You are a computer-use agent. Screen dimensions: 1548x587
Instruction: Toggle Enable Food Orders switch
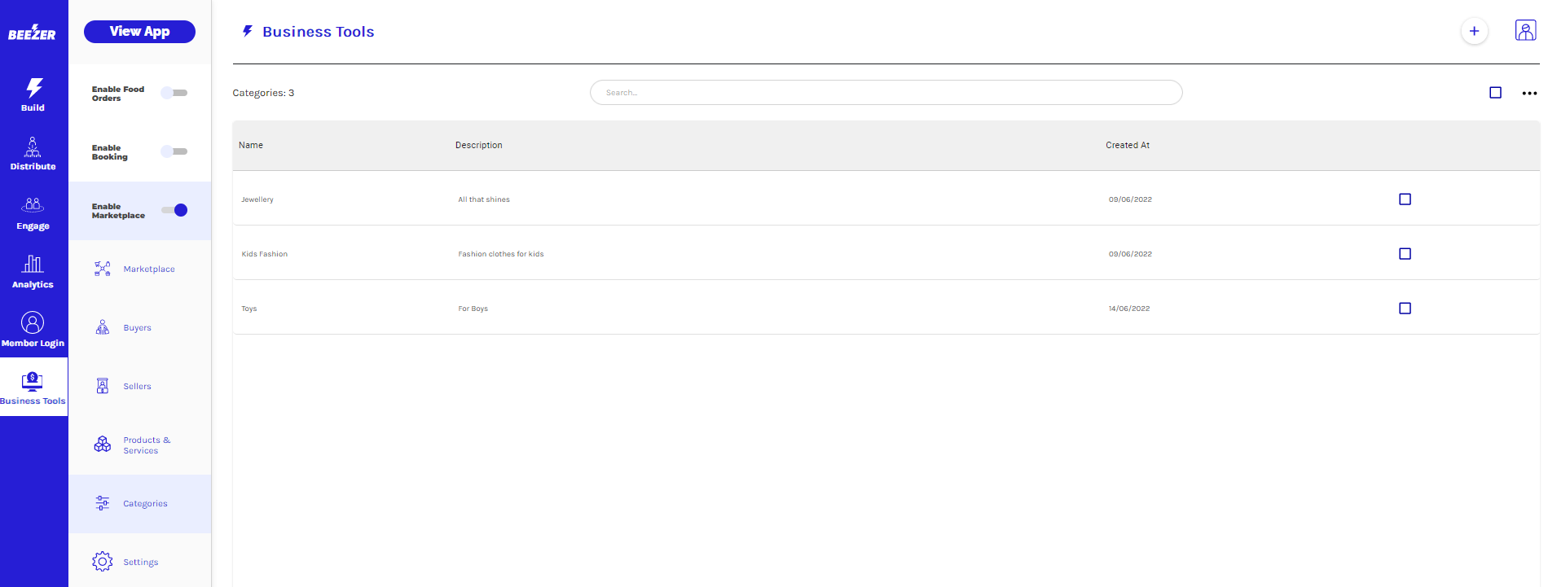pos(174,93)
